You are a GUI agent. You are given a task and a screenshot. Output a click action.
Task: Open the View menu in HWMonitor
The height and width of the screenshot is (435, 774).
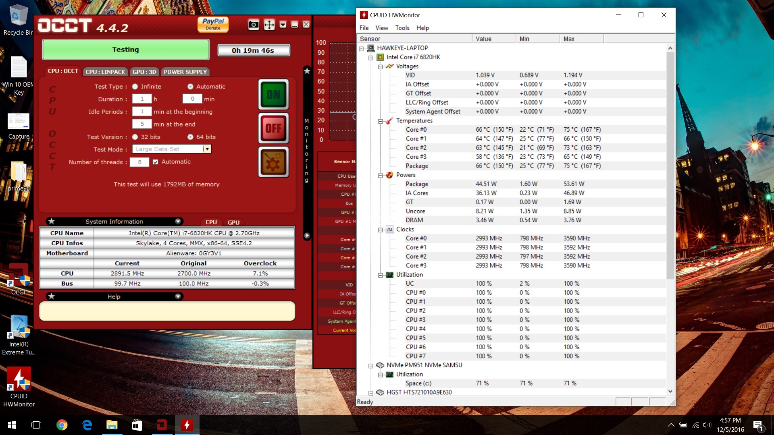(x=382, y=28)
